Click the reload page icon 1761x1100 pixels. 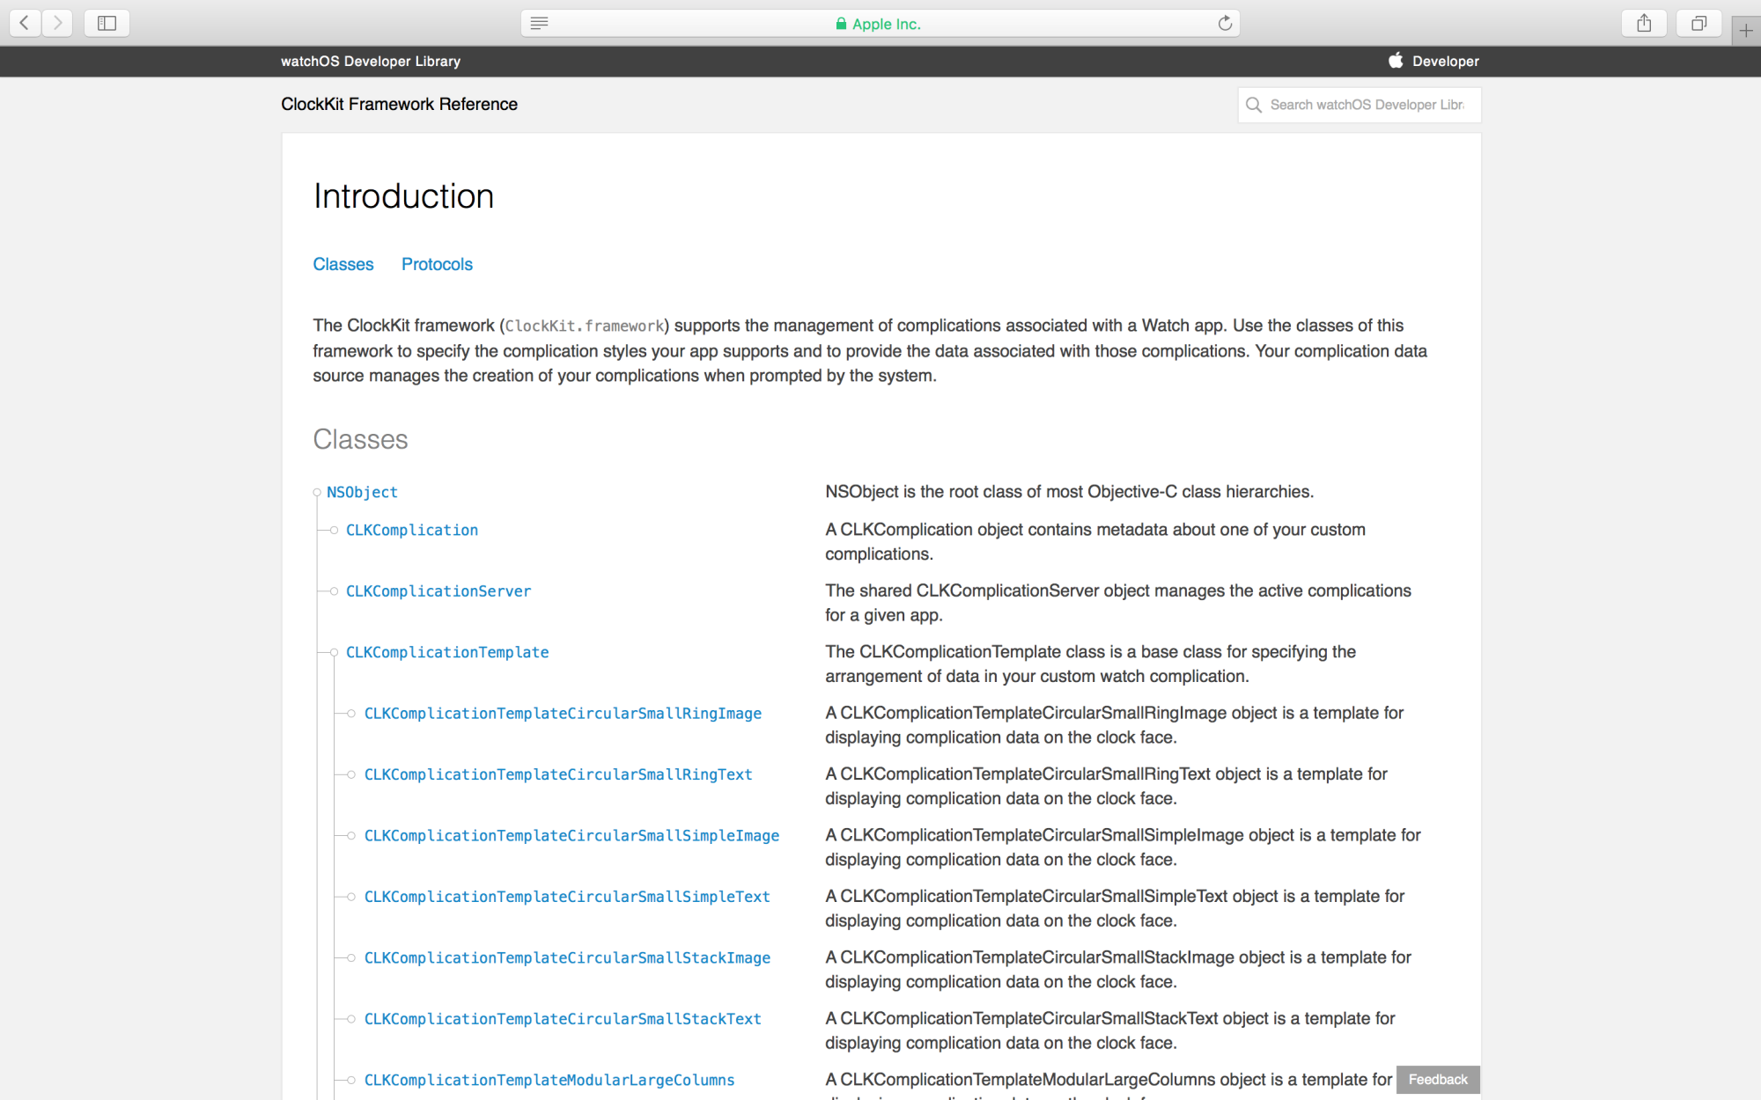click(1225, 23)
